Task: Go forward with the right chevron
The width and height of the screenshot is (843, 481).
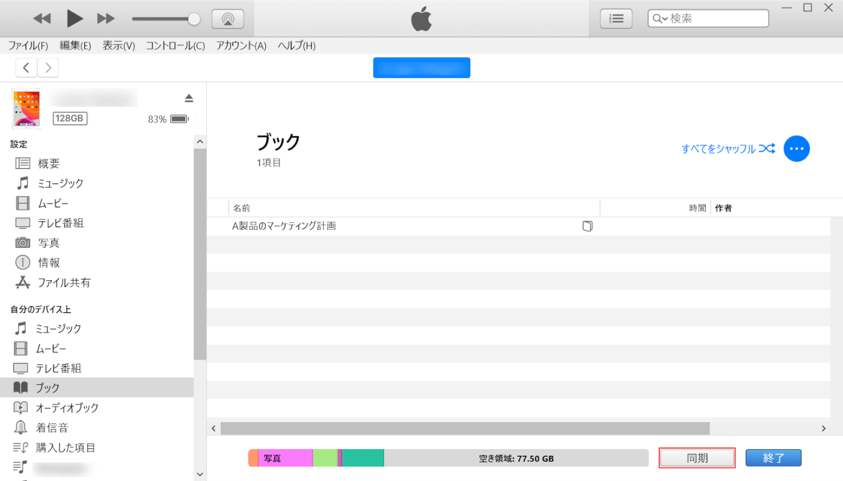Action: click(x=48, y=68)
